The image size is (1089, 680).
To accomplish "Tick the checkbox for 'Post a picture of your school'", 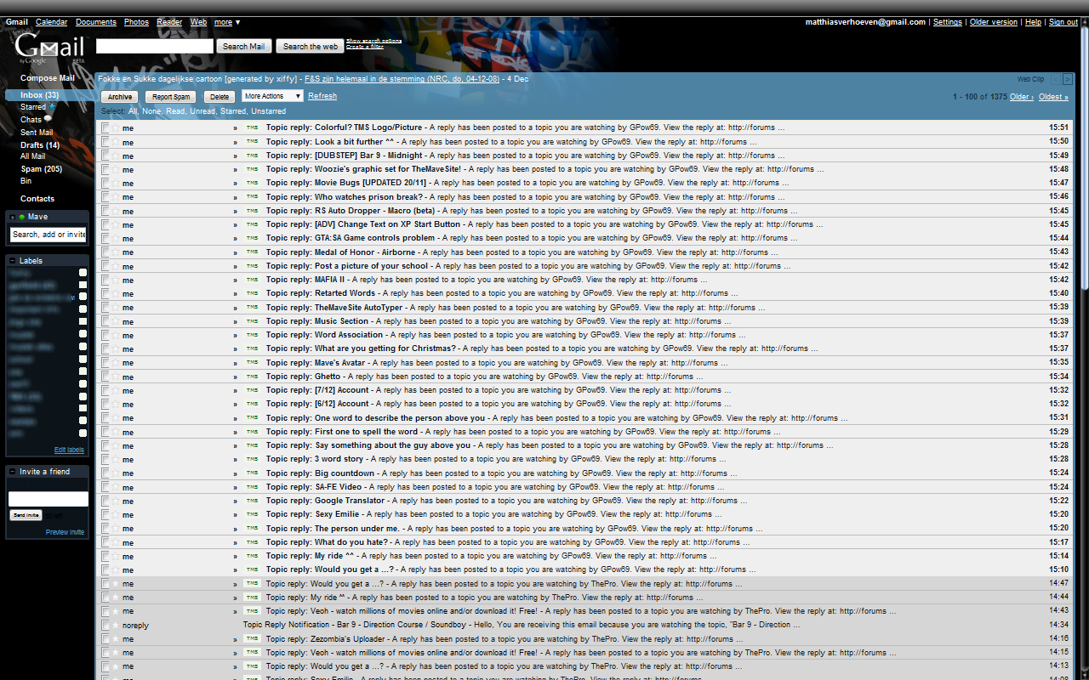I will click(105, 266).
